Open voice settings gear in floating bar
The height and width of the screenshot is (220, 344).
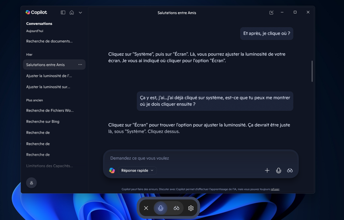(191, 208)
